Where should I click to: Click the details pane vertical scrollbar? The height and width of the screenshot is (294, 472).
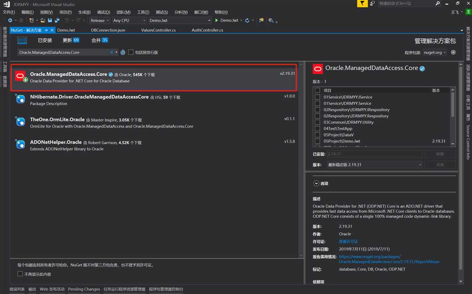click(461, 173)
